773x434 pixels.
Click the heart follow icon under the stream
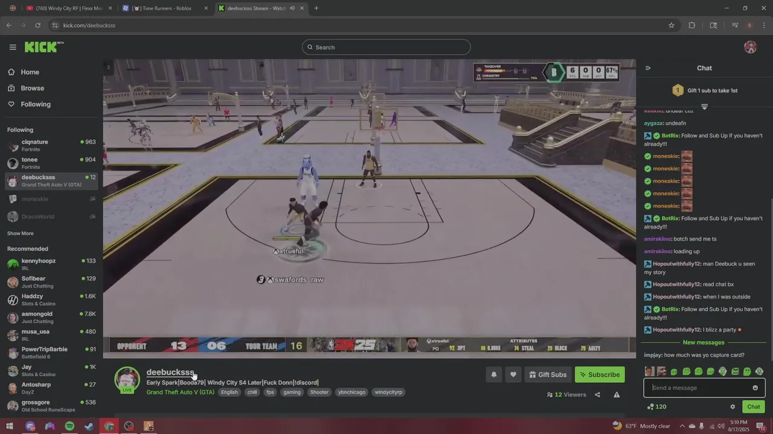513,374
